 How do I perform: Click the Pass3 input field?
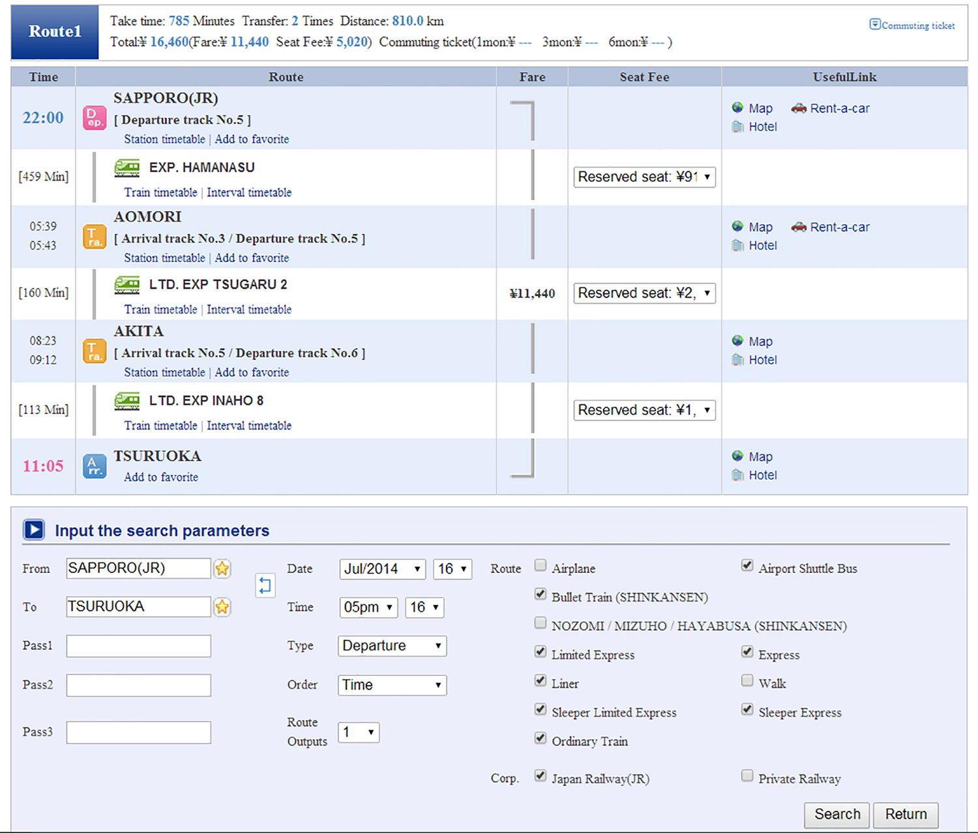point(139,732)
